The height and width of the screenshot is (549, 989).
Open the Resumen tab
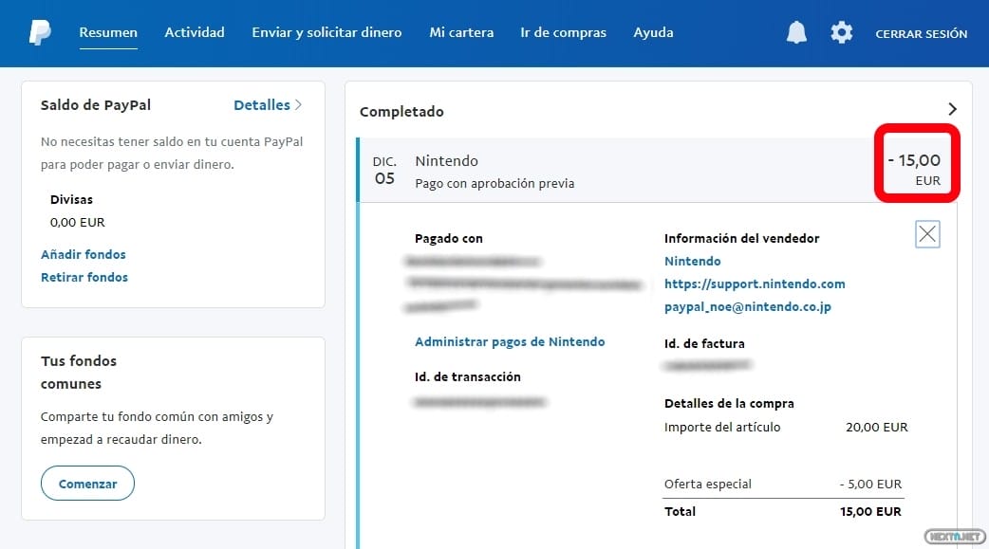click(x=108, y=32)
